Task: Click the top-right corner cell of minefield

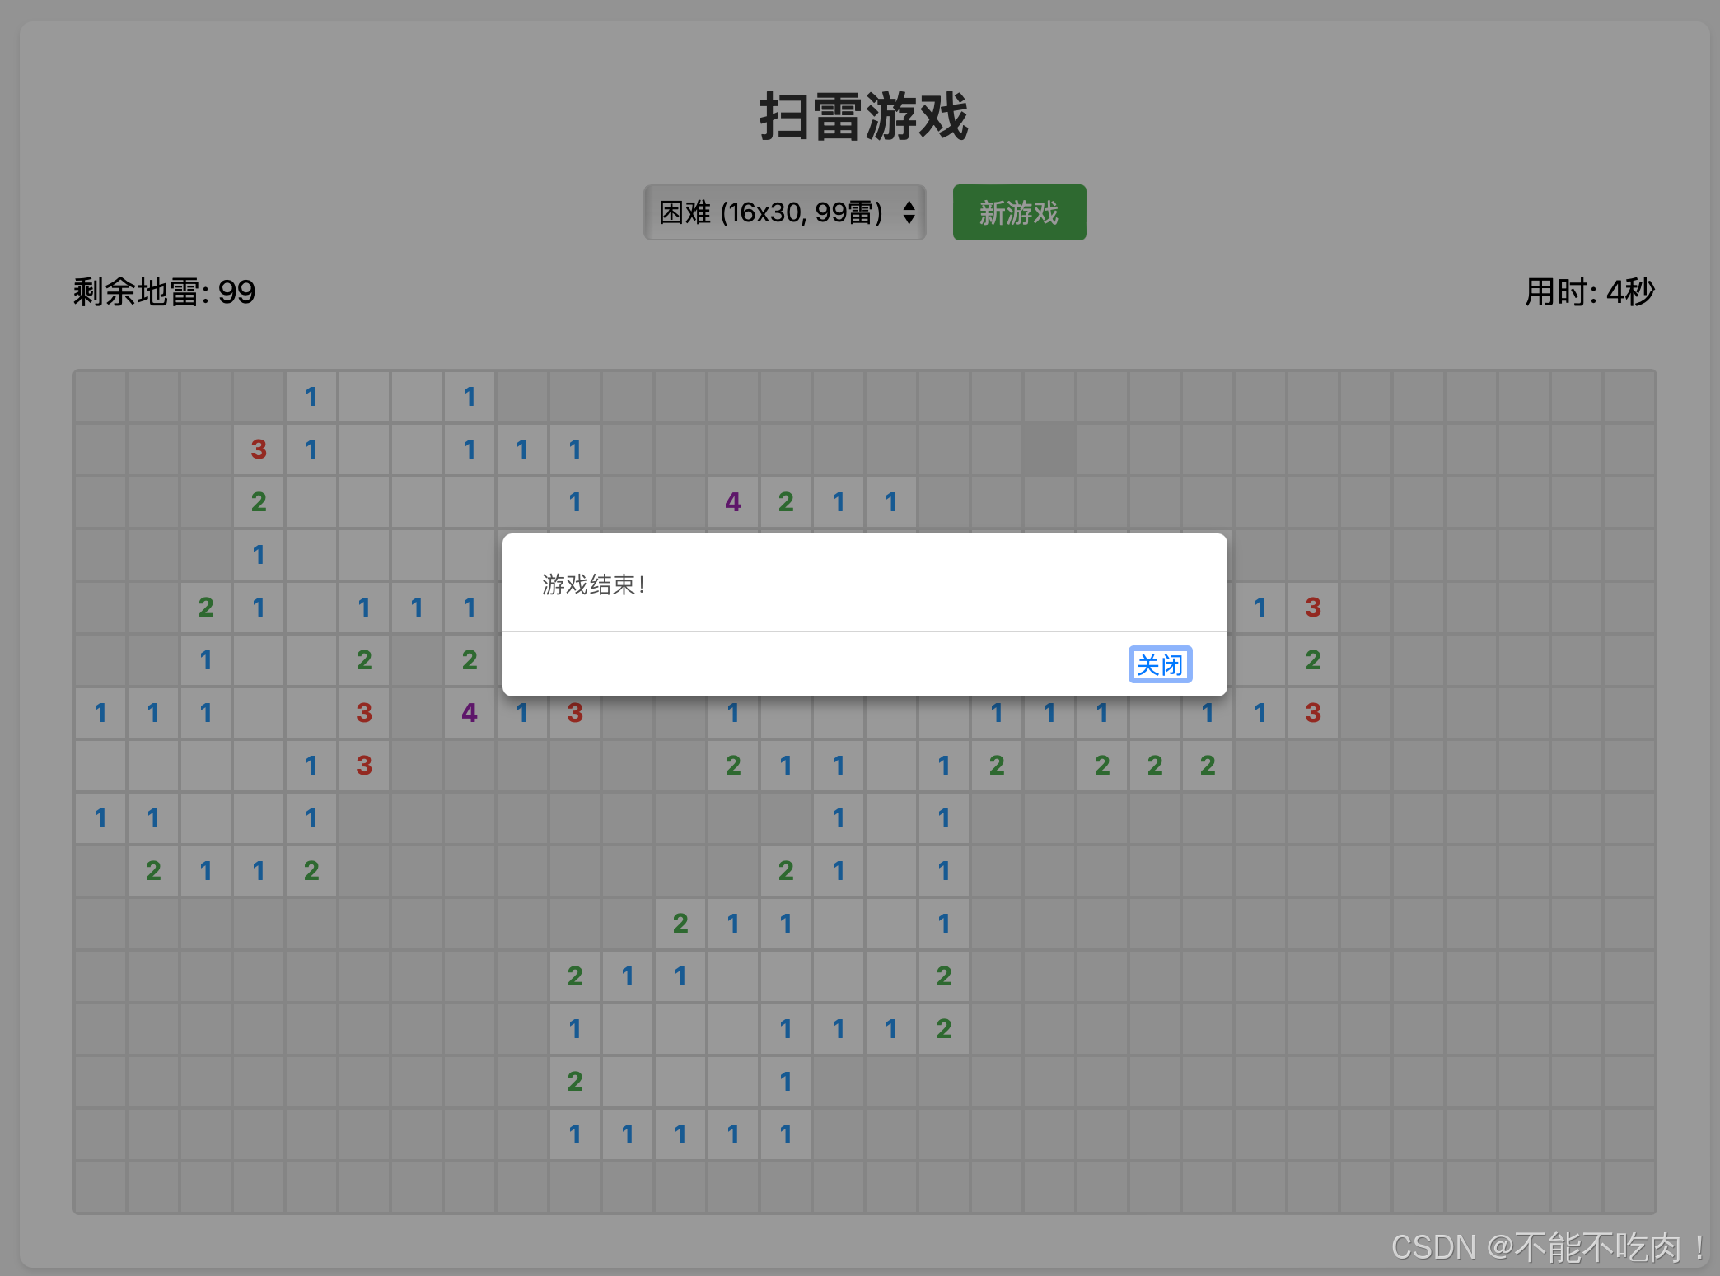Action: click(1629, 397)
